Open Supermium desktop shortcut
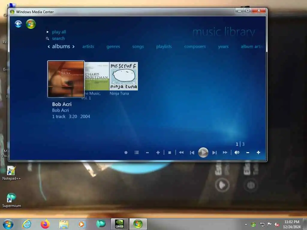 coord(11,200)
